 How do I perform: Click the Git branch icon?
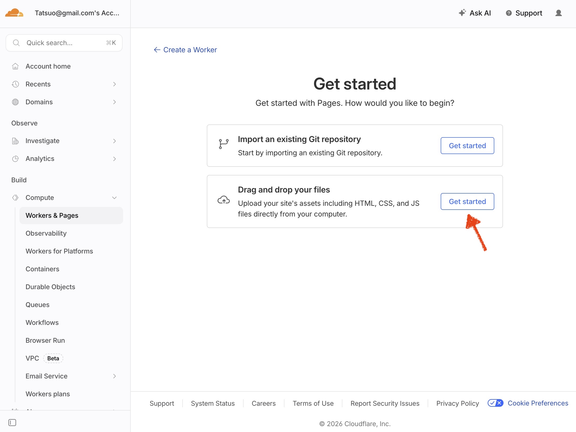[223, 144]
